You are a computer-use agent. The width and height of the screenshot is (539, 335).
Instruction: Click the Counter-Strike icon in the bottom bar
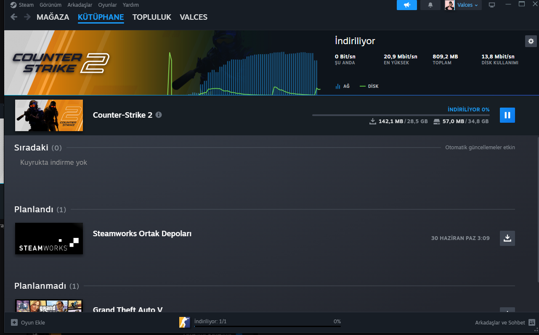click(184, 322)
